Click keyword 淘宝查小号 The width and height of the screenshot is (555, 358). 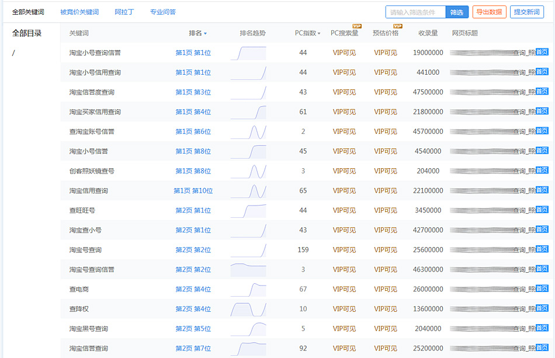(x=86, y=230)
